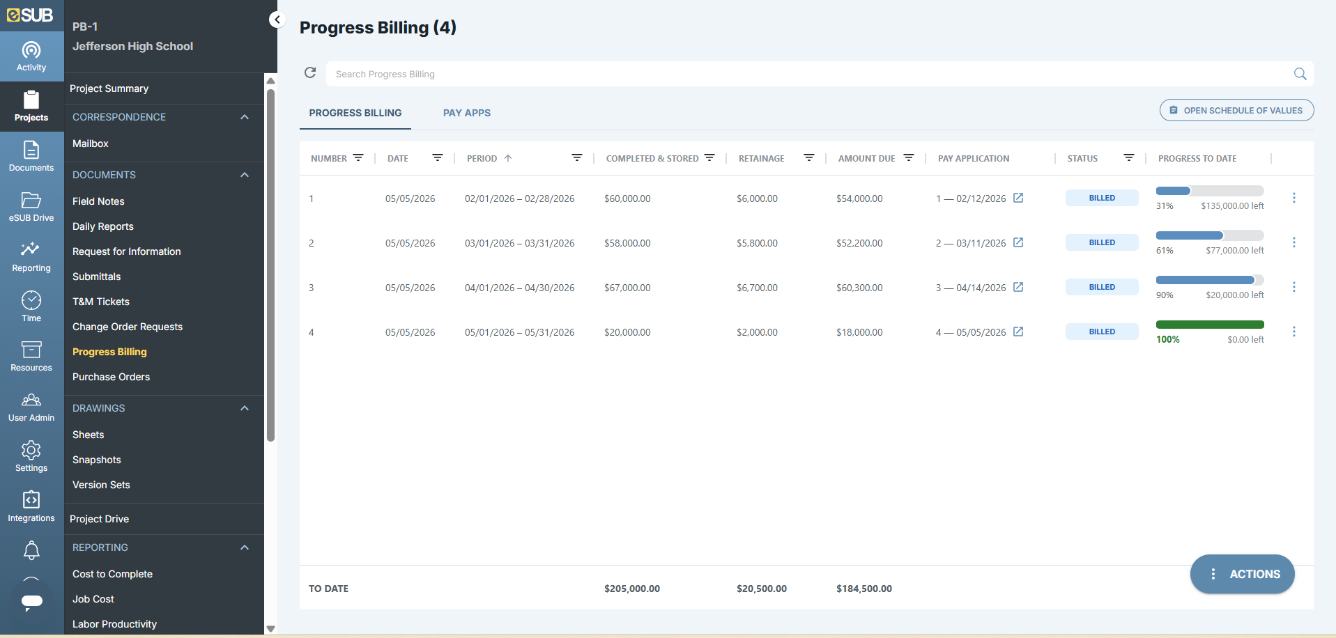Open the Date column filter
This screenshot has height=638, width=1336.
pos(438,157)
